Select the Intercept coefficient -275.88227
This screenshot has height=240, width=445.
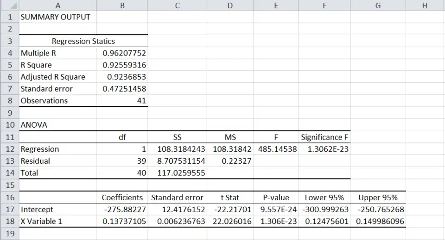(122, 209)
